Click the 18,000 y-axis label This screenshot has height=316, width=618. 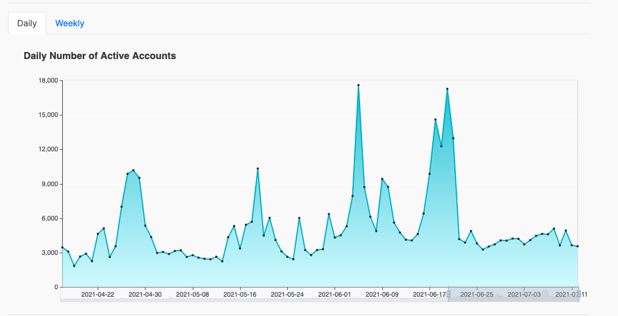click(x=48, y=80)
